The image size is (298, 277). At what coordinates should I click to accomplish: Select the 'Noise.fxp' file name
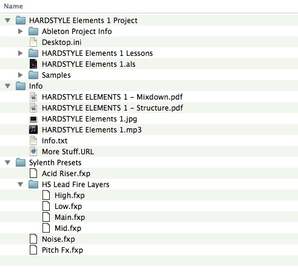[58, 239]
